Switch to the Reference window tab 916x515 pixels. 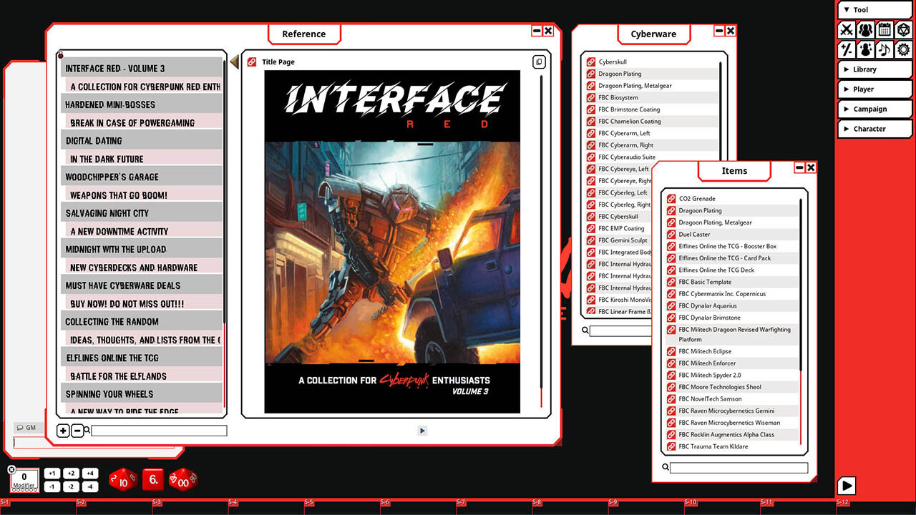click(x=304, y=34)
